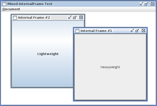Screen dimensions: 157x106
Task: Close Internal Frame #1
Action: [x=144, y=31]
